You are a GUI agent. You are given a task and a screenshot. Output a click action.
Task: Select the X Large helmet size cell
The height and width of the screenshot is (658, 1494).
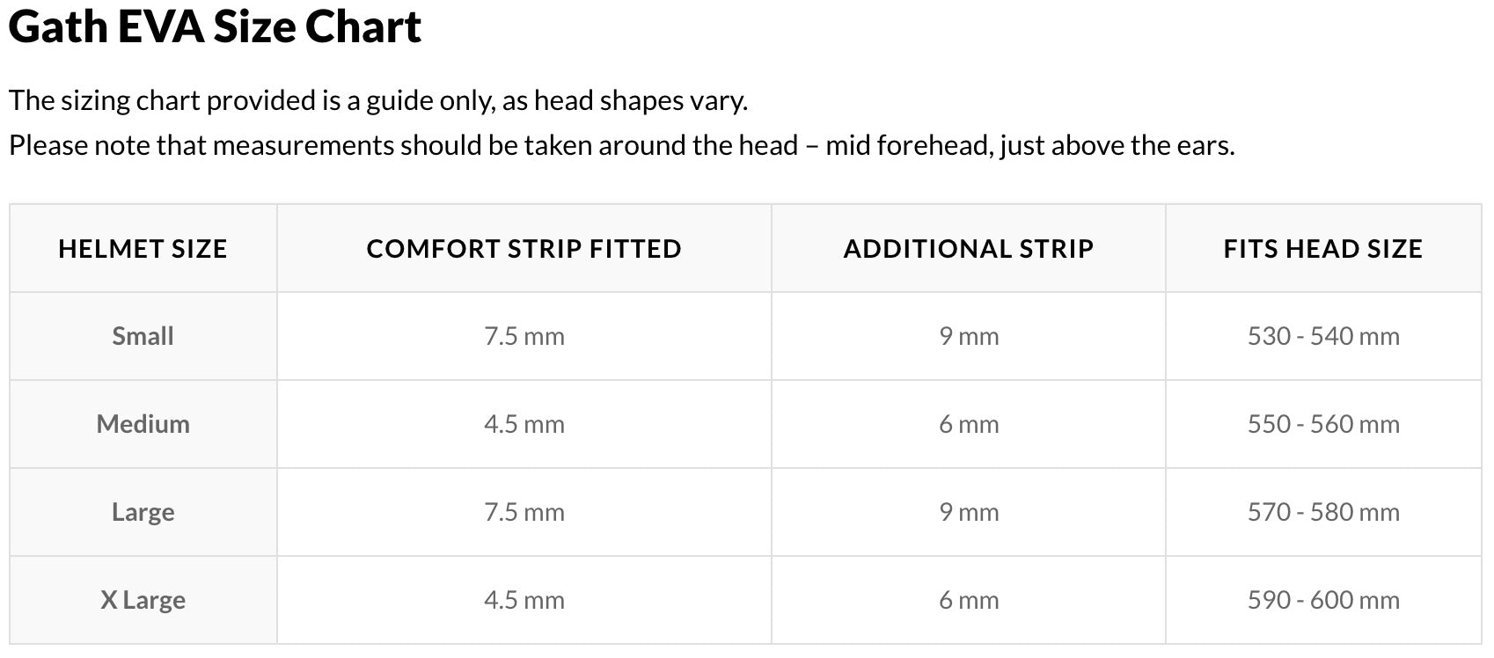[143, 600]
